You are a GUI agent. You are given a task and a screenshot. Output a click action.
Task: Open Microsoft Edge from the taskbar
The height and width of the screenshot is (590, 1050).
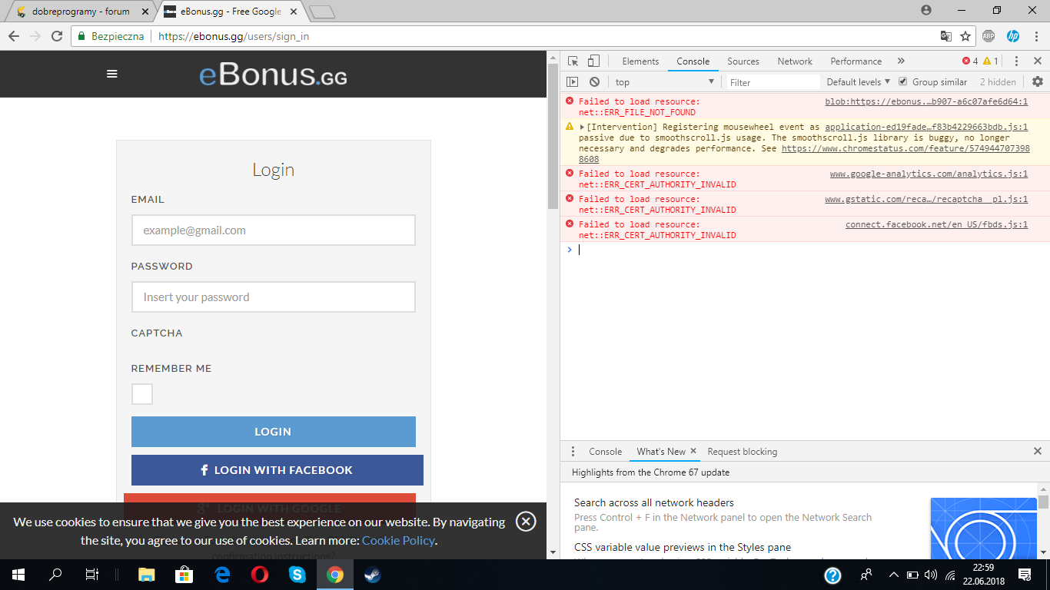click(223, 575)
